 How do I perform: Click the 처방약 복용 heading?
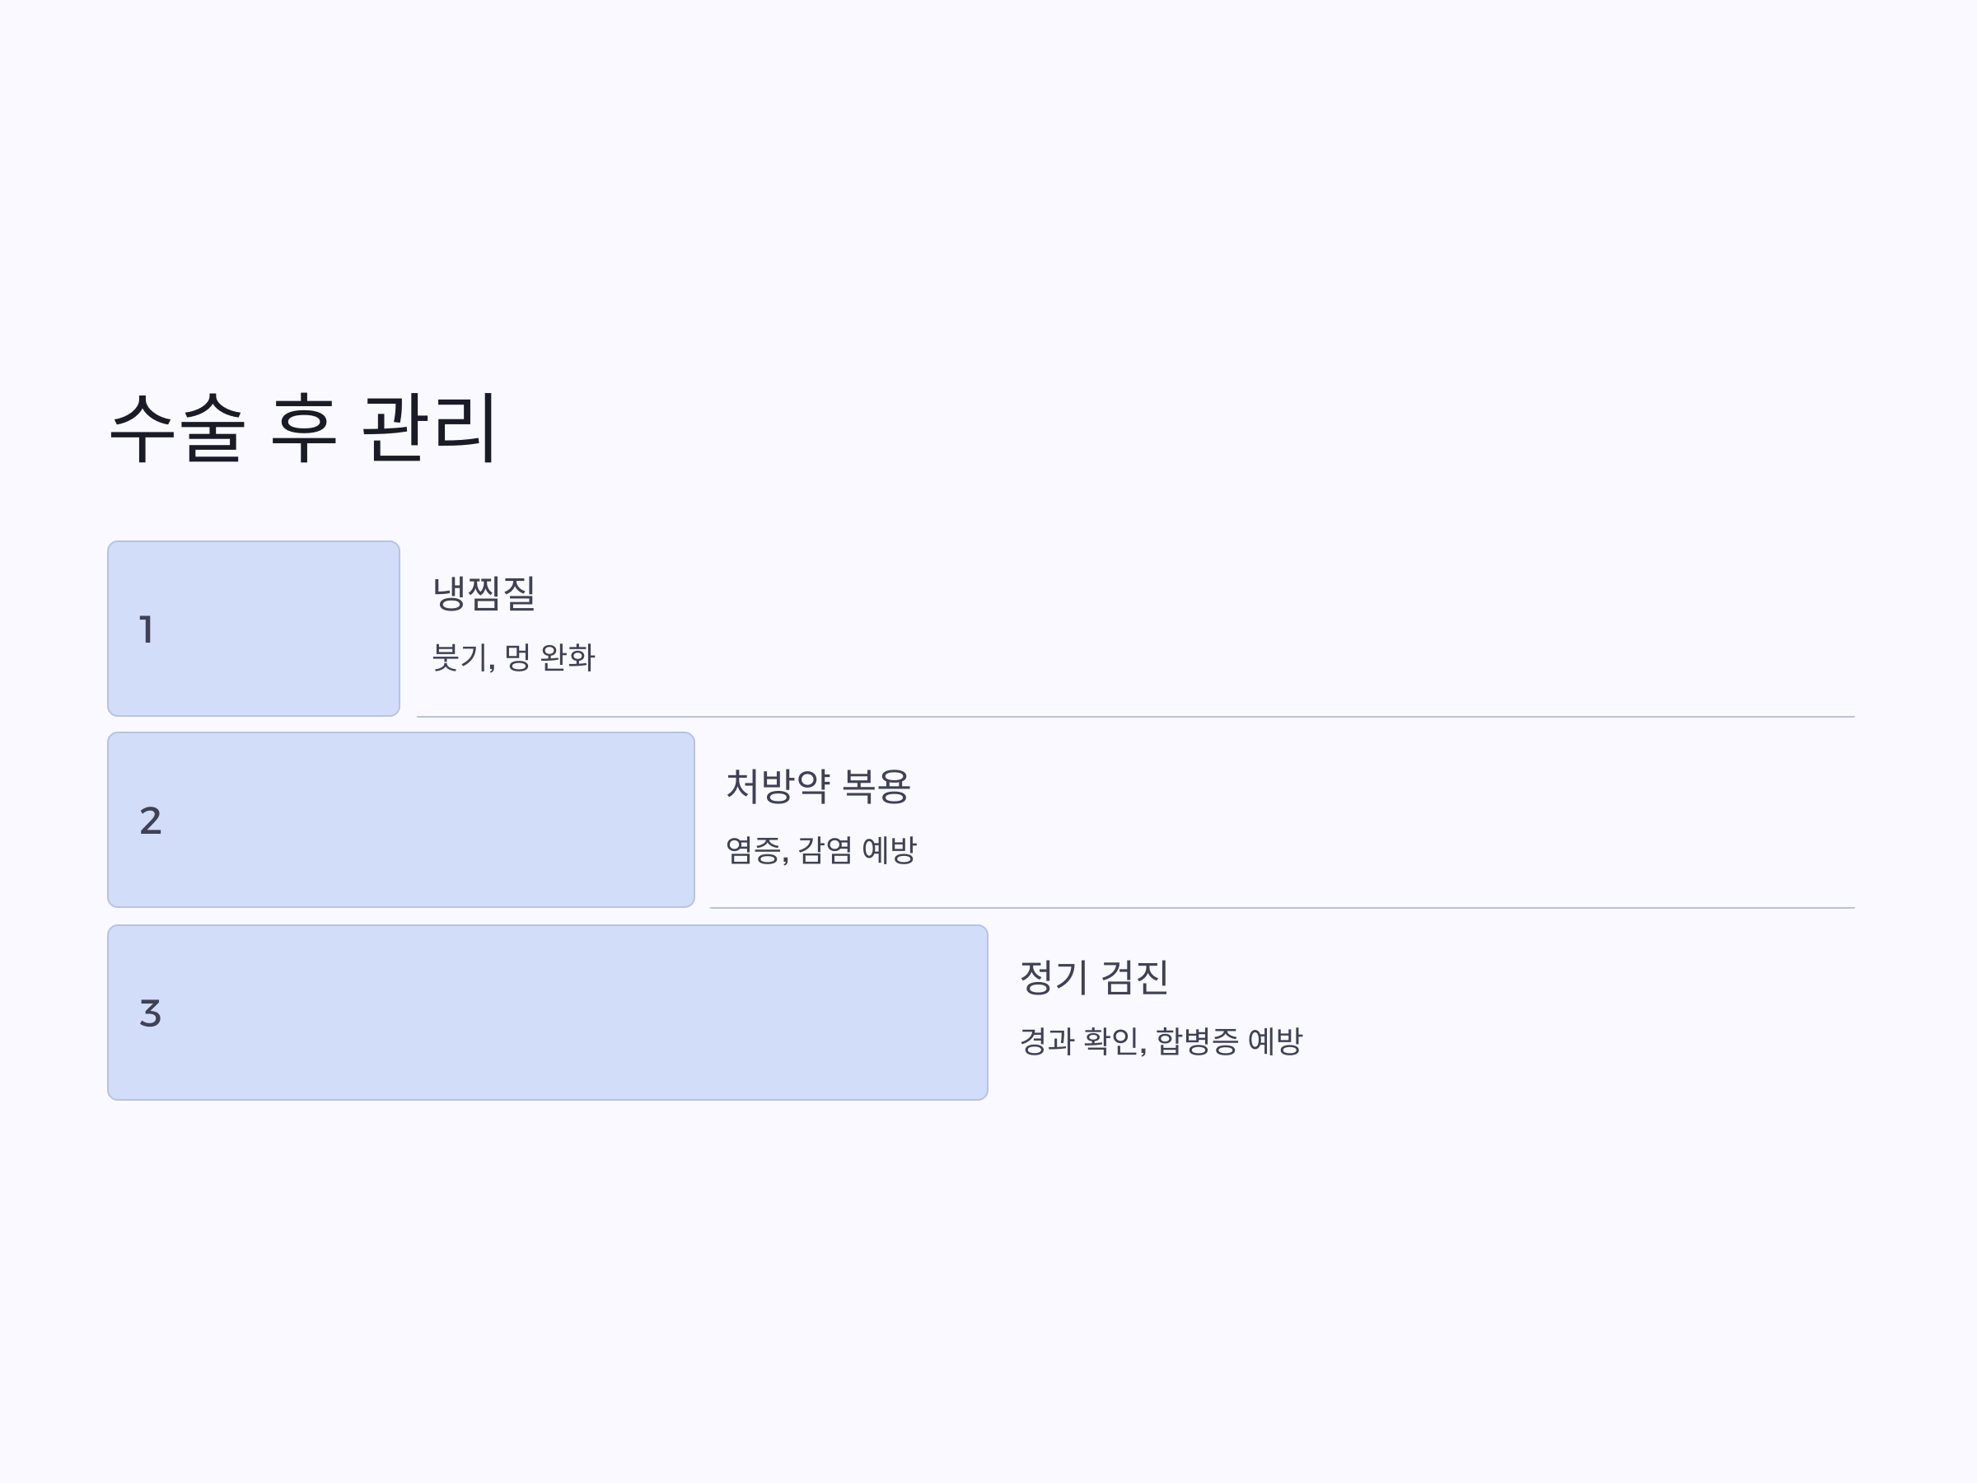point(818,786)
